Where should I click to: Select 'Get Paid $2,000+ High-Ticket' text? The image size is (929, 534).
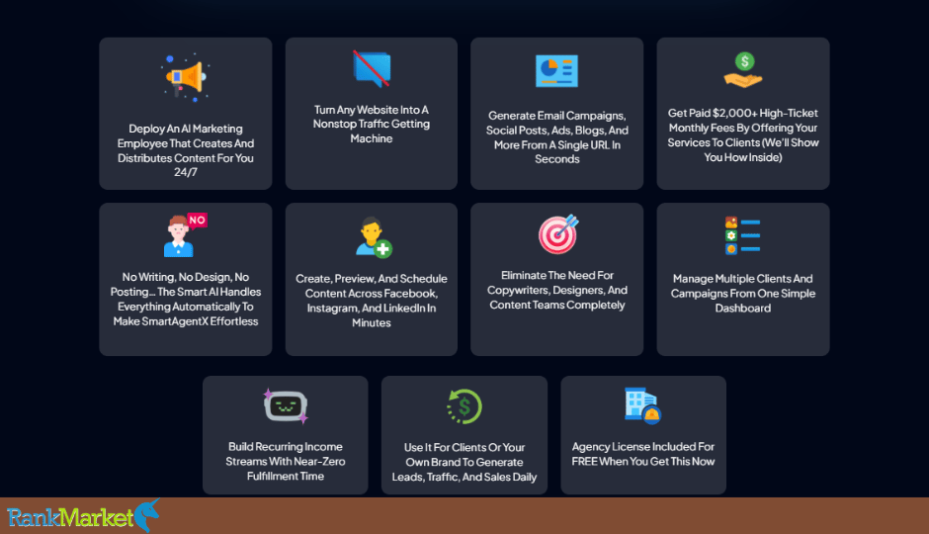743,113
